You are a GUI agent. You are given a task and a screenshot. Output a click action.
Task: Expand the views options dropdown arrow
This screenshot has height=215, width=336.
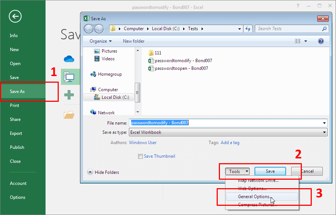coord(306,41)
